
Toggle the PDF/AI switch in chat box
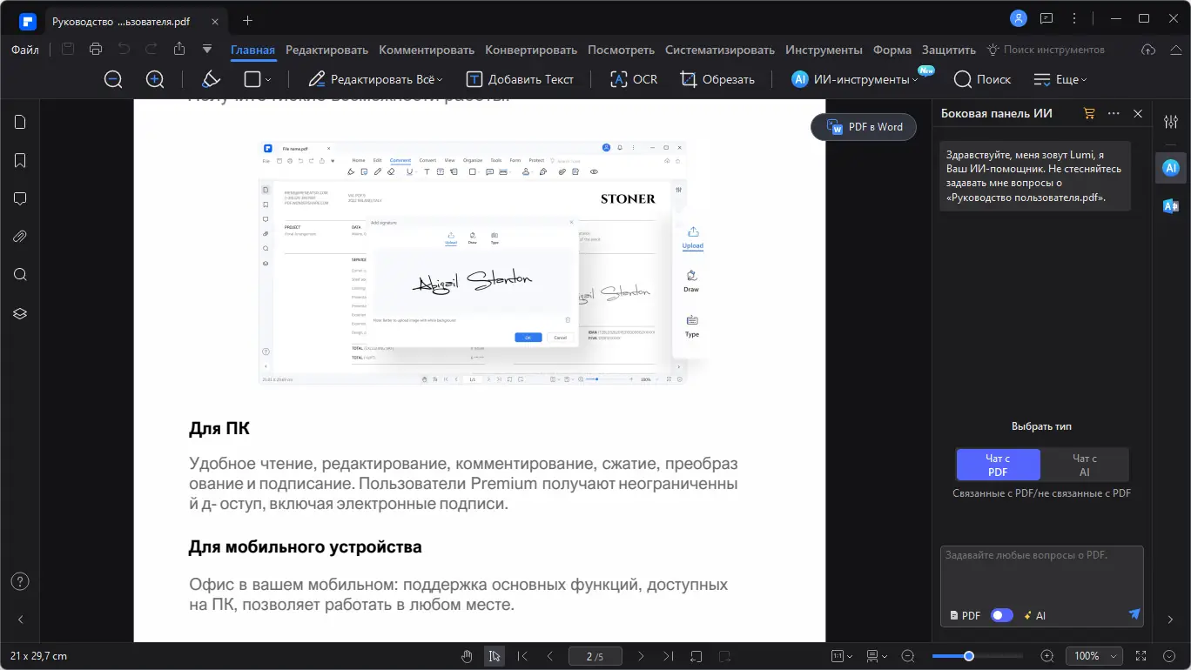[x=1001, y=615]
